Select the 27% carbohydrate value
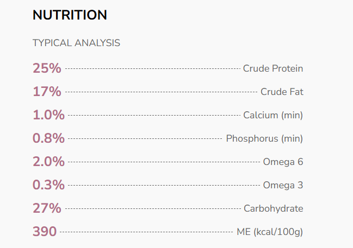Screen dimensions: 353x248 (x=47, y=208)
